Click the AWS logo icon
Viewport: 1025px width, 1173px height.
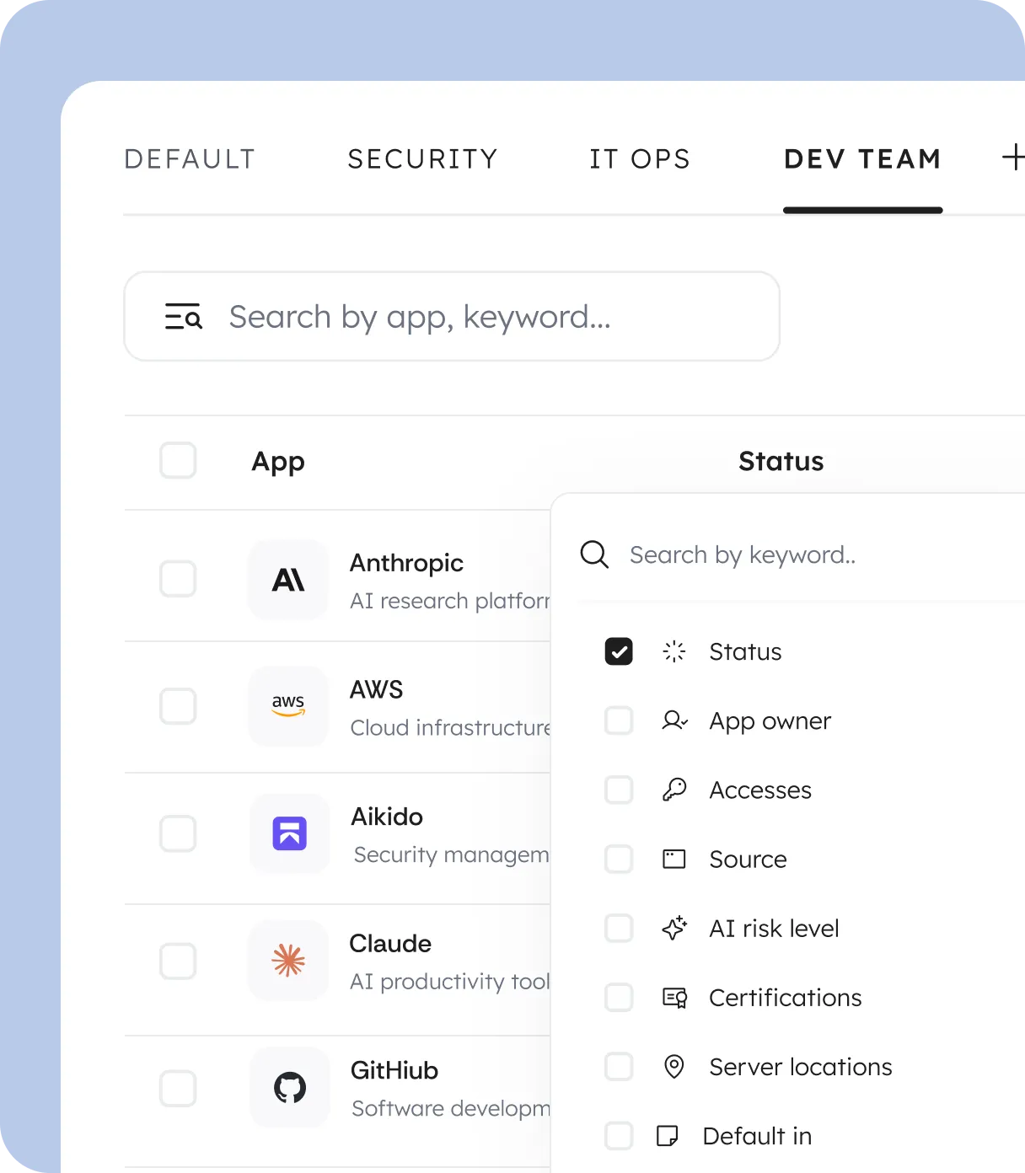click(x=287, y=706)
